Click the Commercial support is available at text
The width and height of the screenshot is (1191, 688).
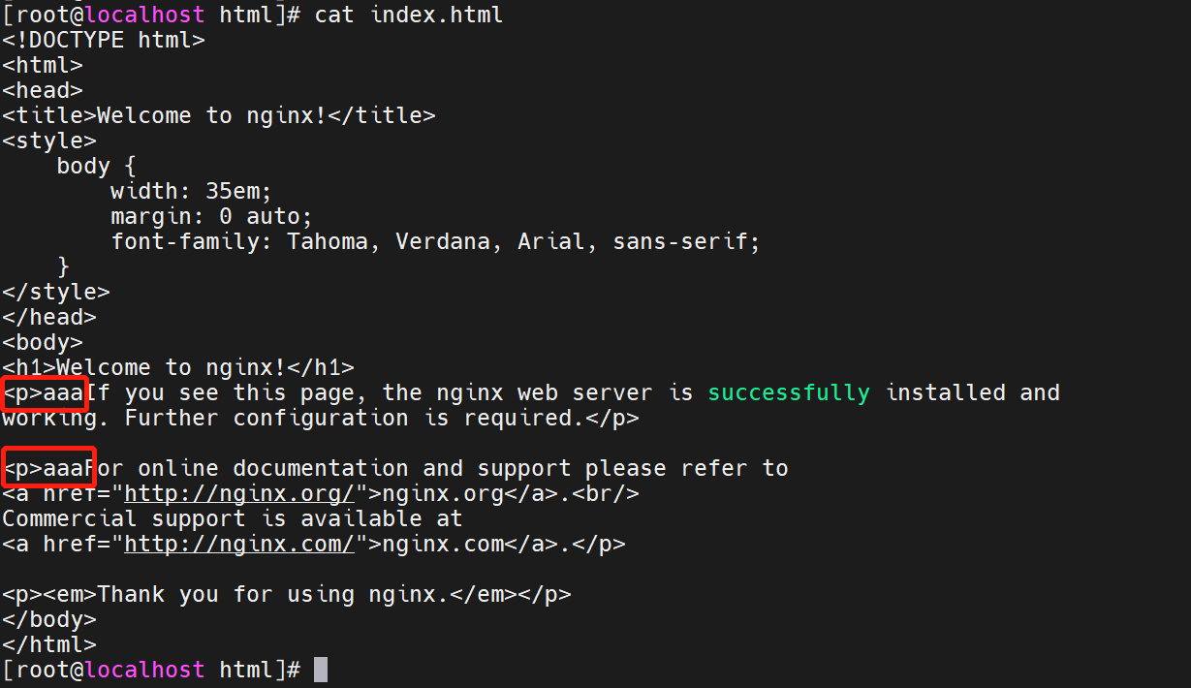point(233,519)
